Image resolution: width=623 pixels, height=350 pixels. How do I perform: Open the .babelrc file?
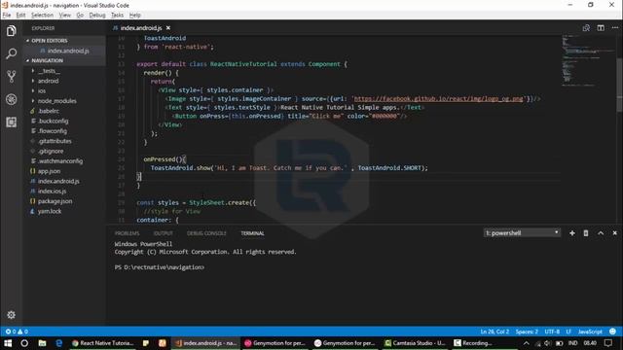49,111
